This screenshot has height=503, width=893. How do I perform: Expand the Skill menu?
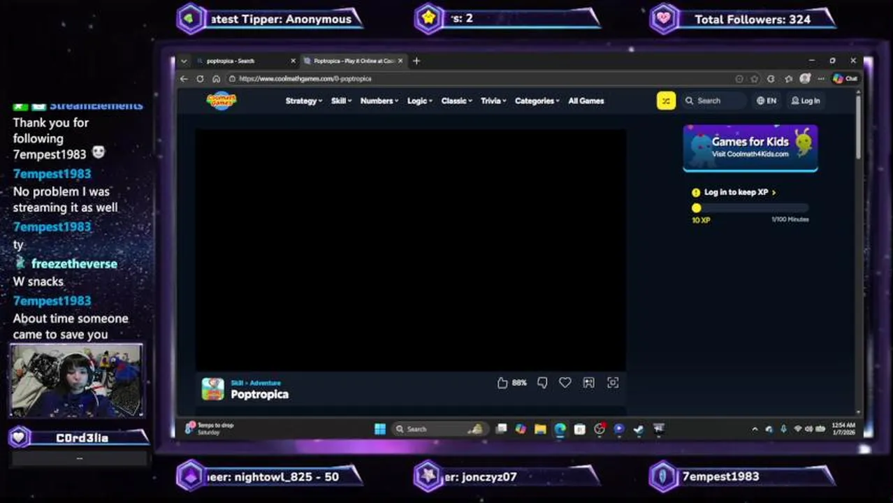point(341,101)
